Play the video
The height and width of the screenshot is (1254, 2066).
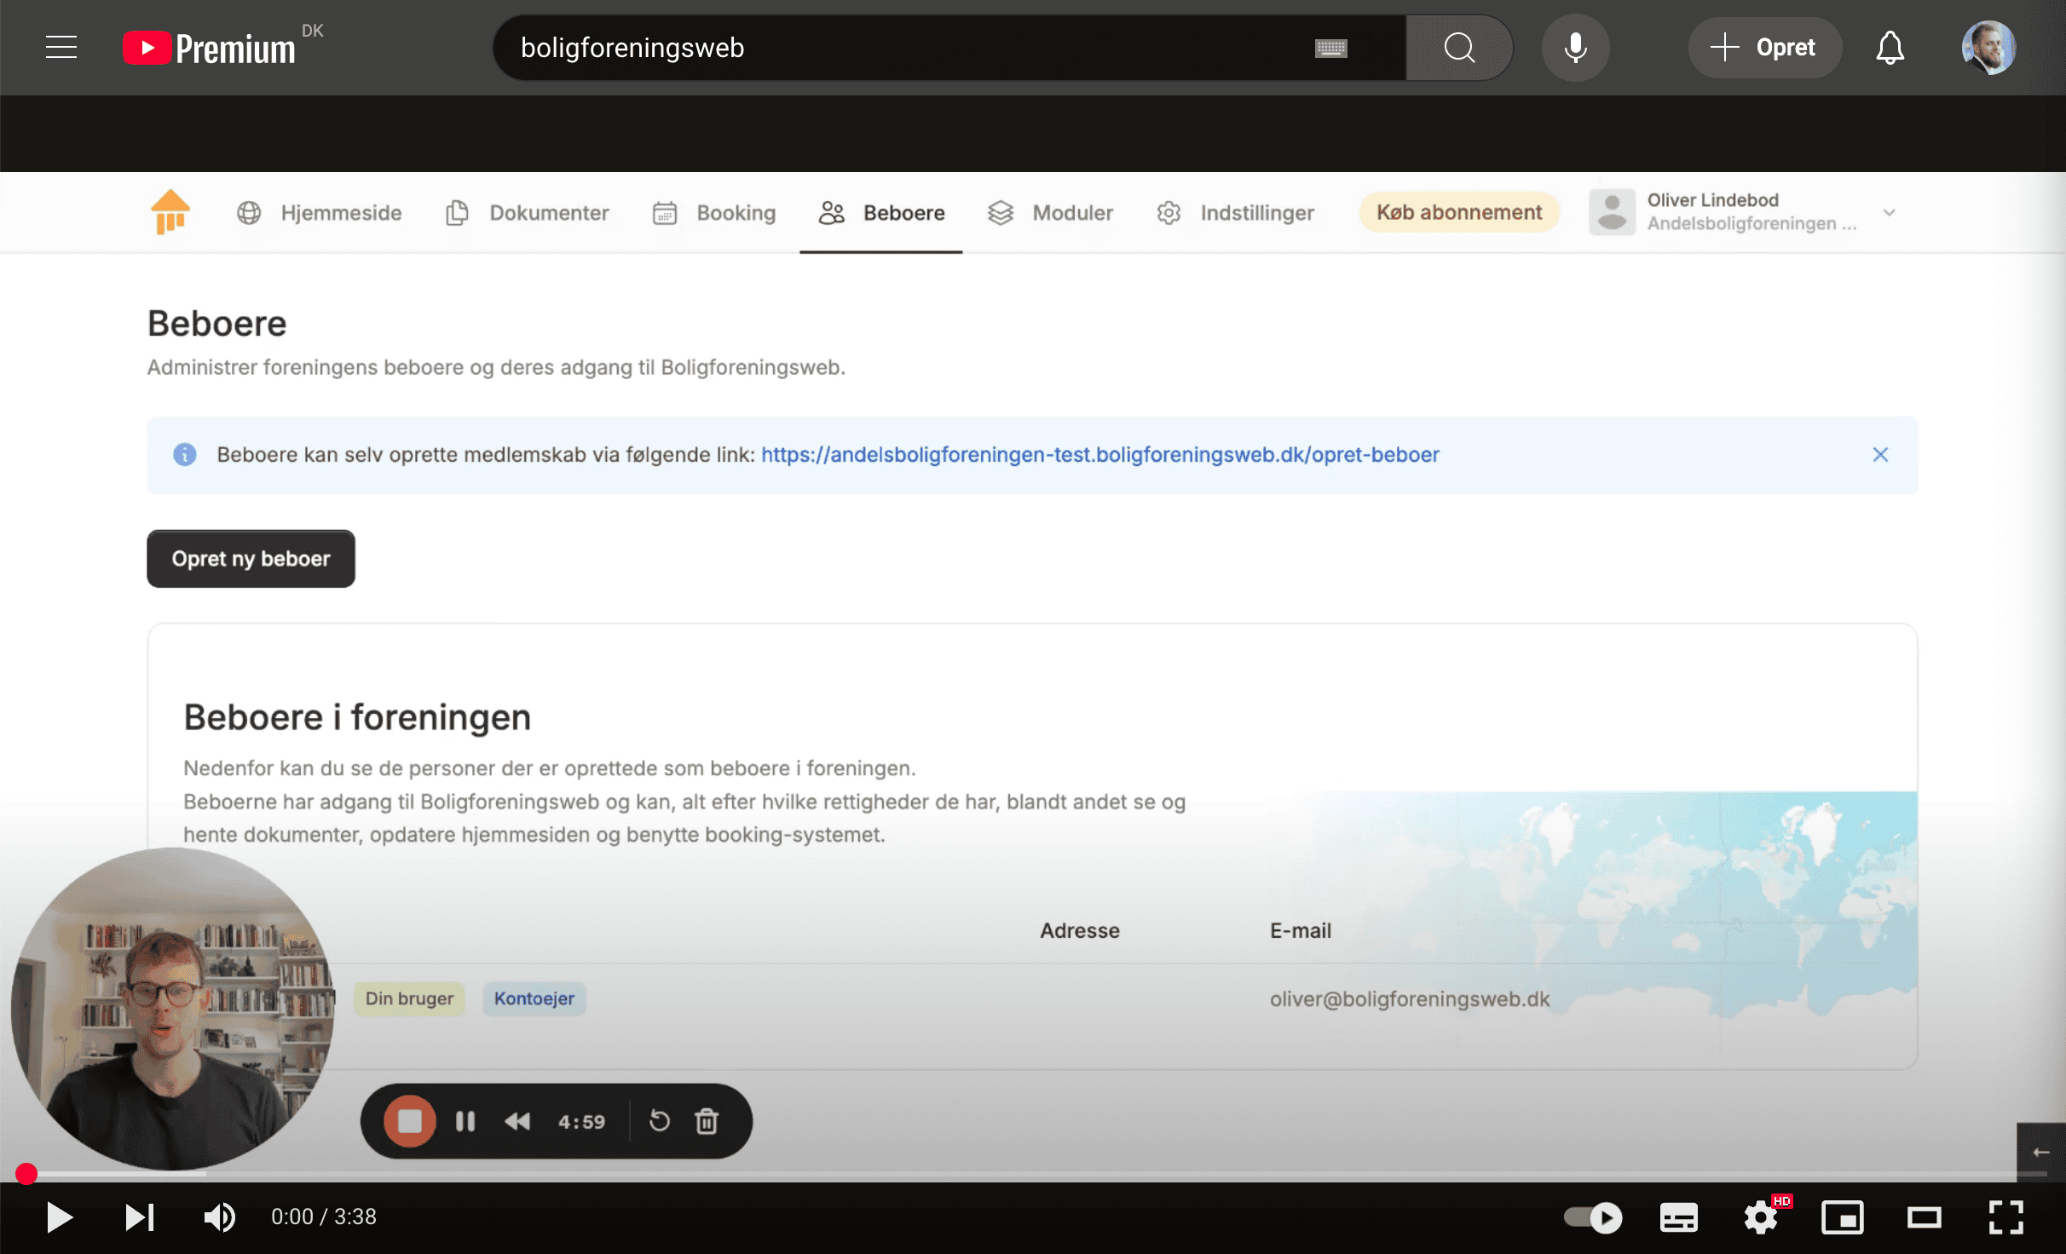58,1217
